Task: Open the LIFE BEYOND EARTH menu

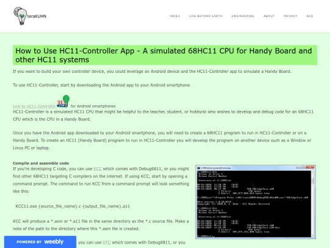Action: pyautogui.click(x=206, y=16)
